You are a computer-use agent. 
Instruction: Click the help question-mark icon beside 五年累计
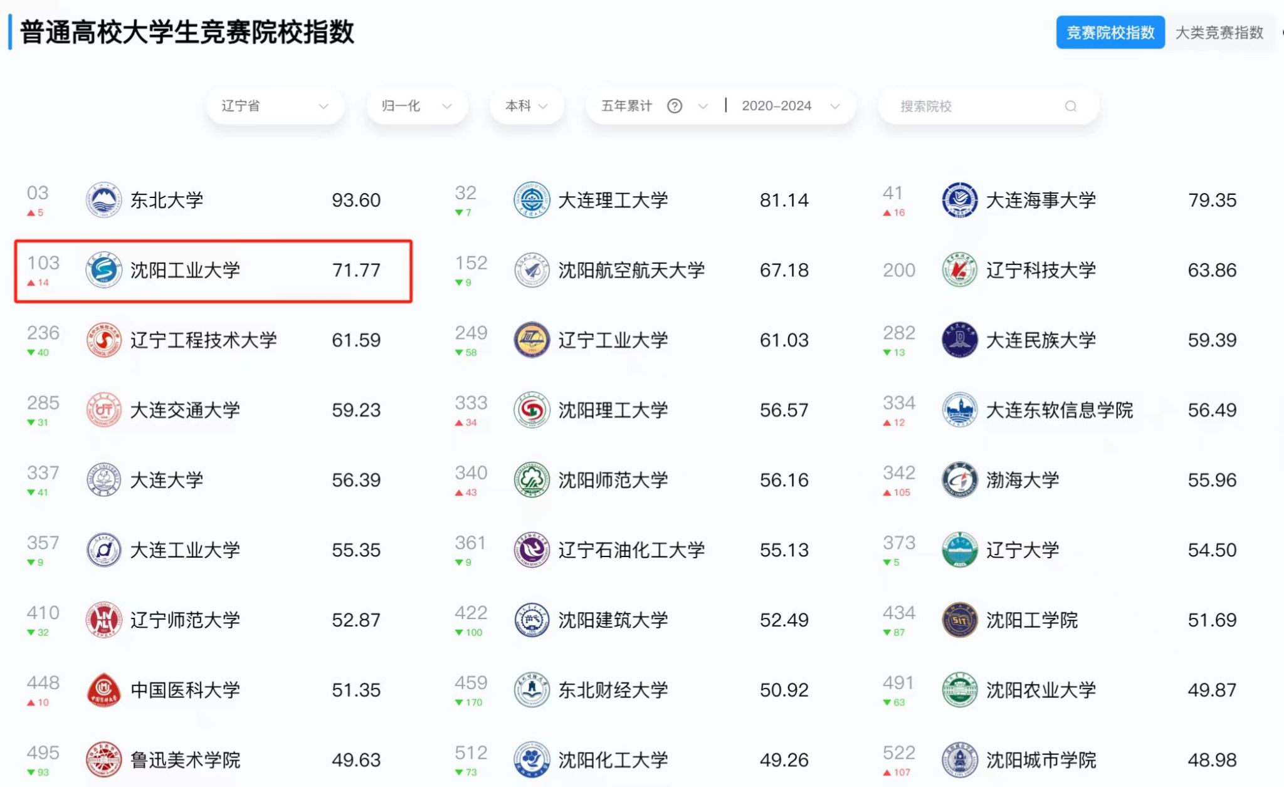coord(675,106)
